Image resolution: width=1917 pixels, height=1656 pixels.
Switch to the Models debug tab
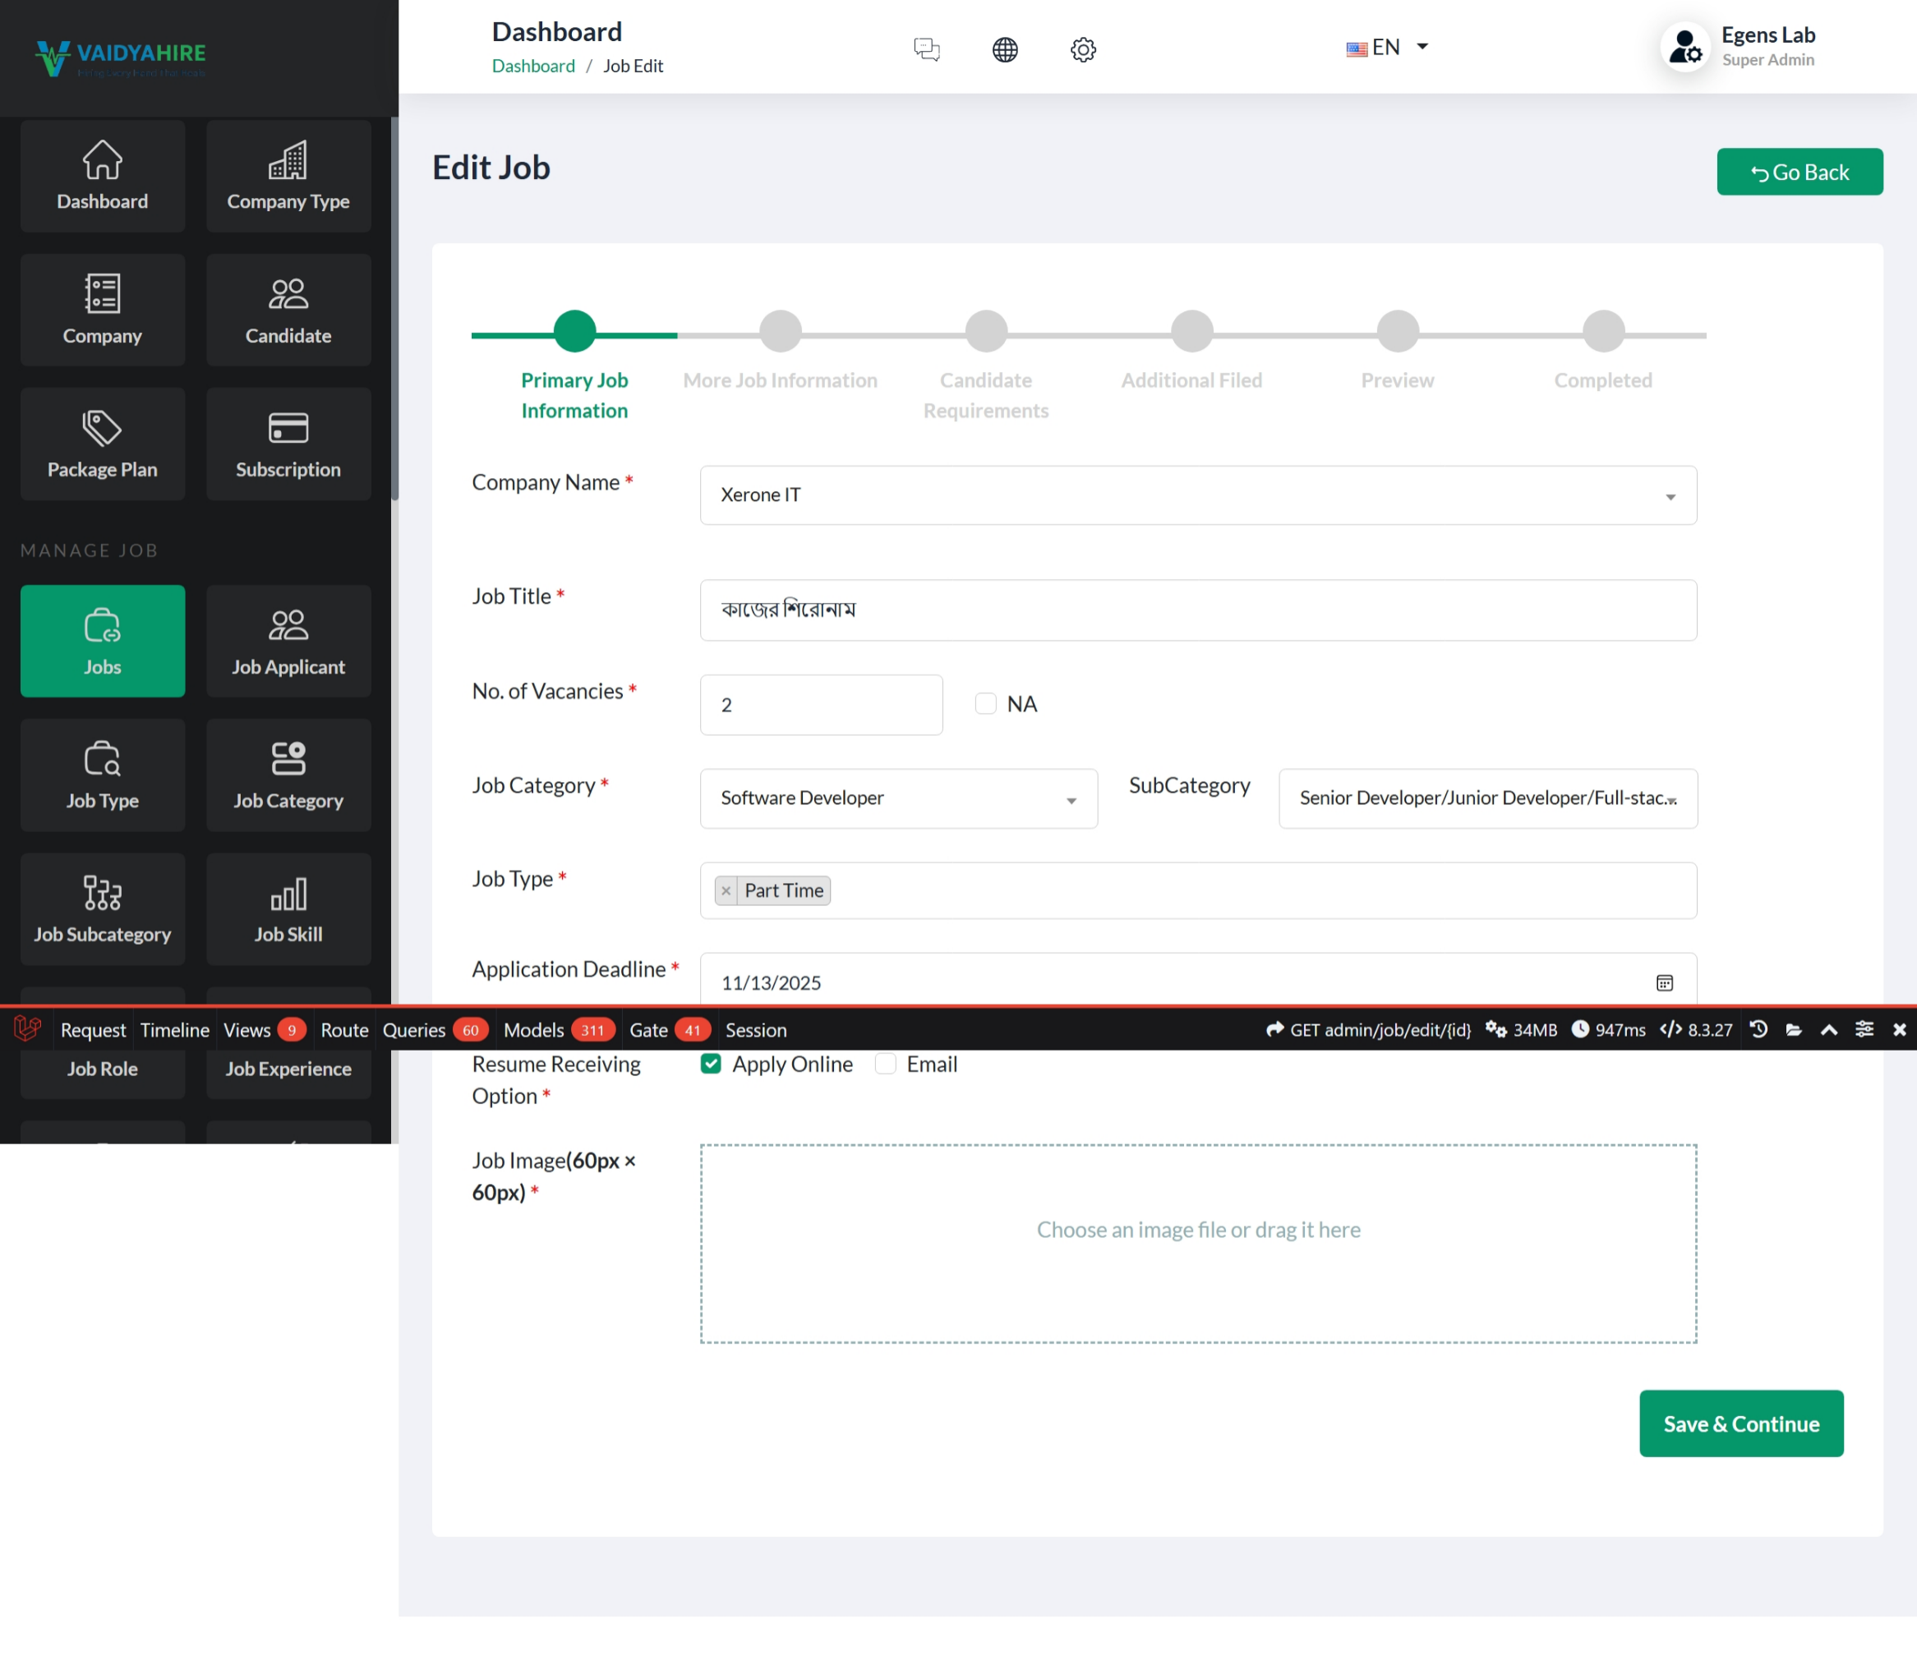click(x=534, y=1030)
